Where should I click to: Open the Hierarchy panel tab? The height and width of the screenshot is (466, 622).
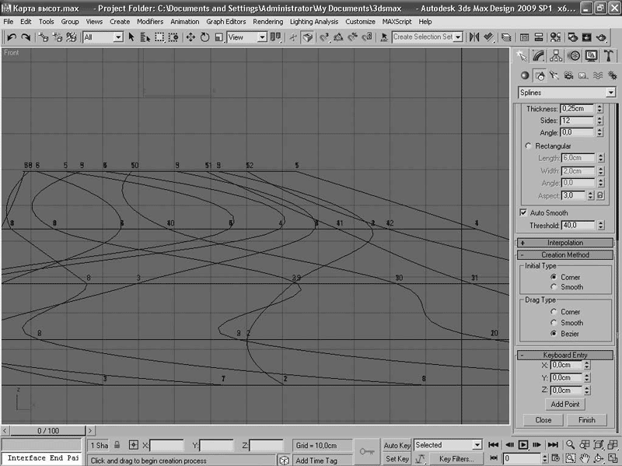tap(556, 55)
